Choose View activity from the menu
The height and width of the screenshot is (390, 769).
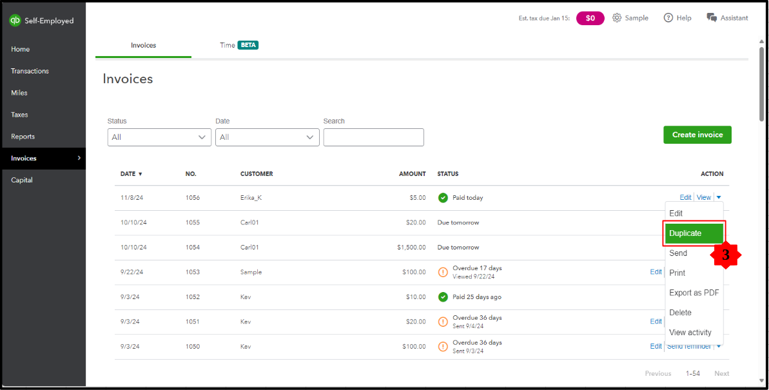pyautogui.click(x=694, y=333)
